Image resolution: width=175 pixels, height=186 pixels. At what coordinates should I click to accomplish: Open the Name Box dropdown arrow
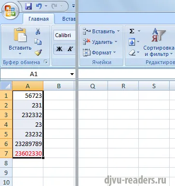72,74
